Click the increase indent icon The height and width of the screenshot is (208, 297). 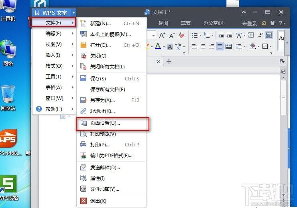click(x=228, y=35)
